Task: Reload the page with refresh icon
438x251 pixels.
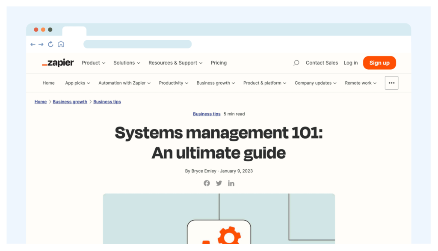Action: (50, 44)
